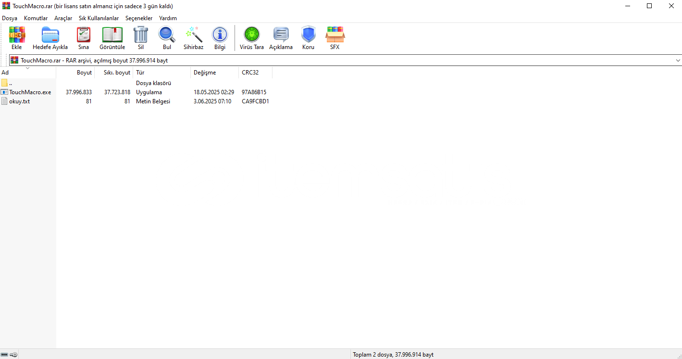Select the TouchMacro.exe application icon

[x=4, y=92]
